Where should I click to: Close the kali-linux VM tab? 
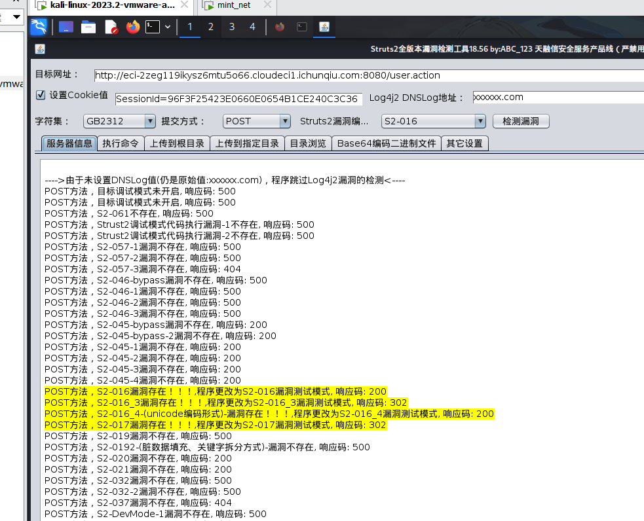click(184, 5)
